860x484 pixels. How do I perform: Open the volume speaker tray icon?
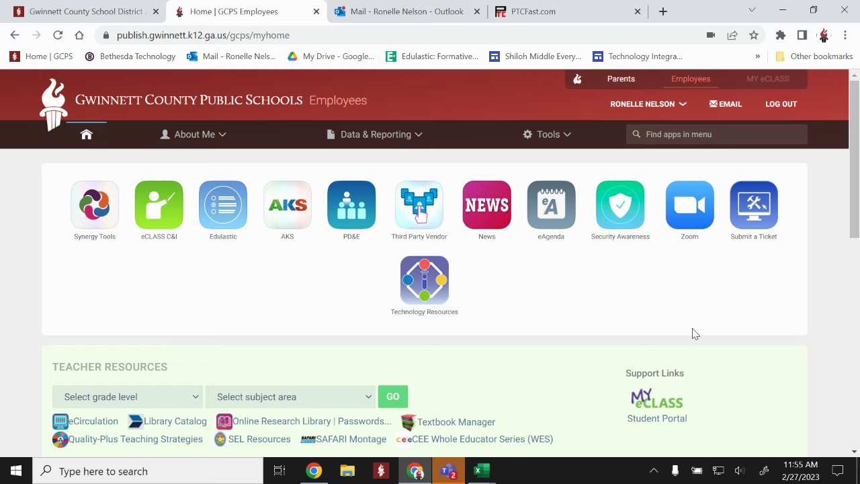740,471
